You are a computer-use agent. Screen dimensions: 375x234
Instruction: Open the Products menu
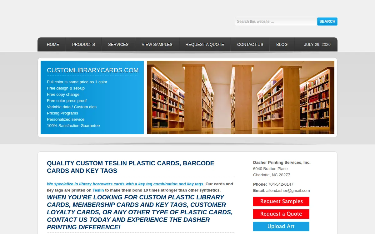click(83, 45)
